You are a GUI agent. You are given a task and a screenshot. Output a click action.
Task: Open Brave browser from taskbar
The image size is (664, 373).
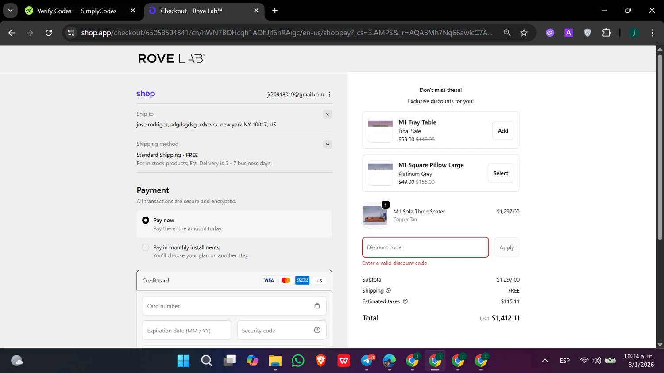(321, 361)
